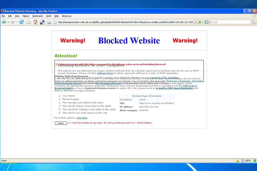Click the 8579 count in the status bar
This screenshot has width=257, height=171.
click(x=248, y=161)
